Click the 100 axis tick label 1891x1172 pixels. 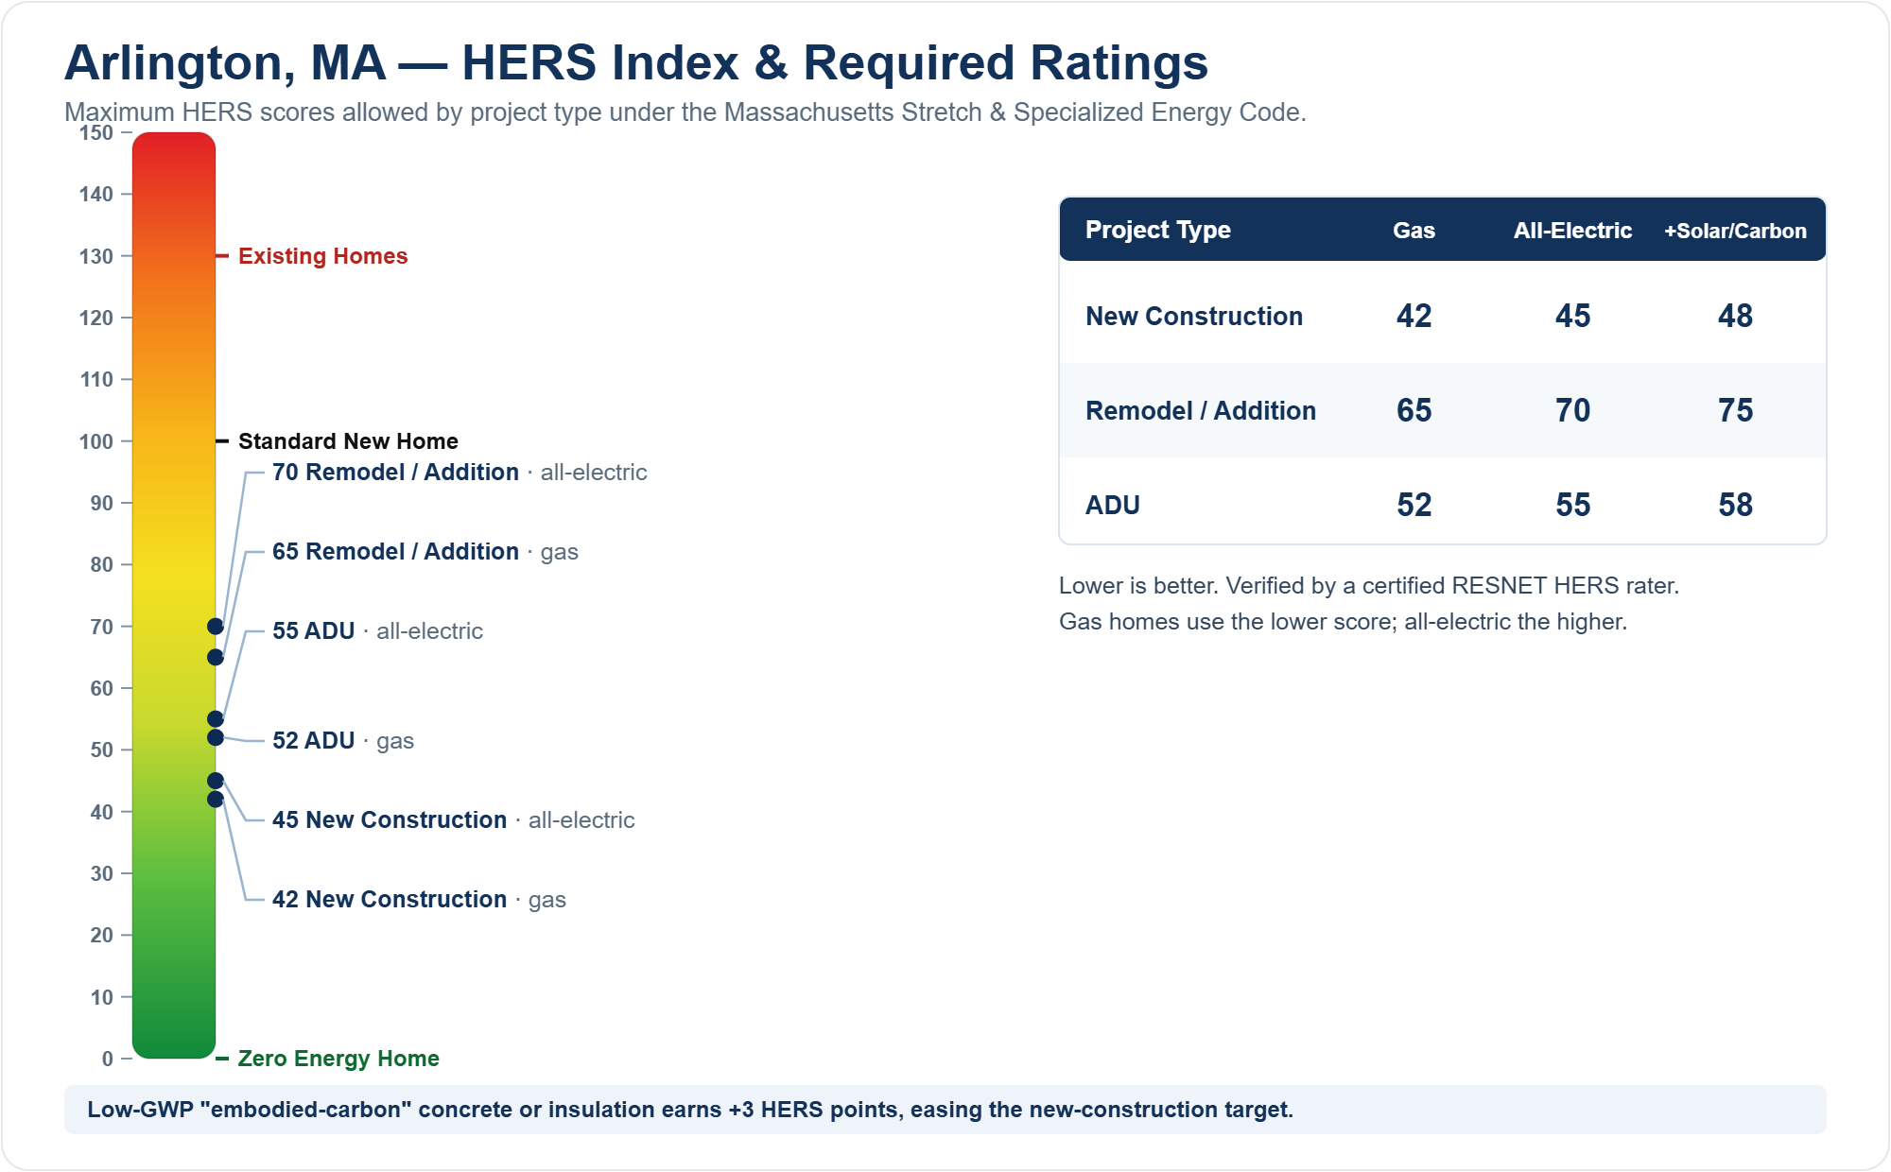point(96,442)
